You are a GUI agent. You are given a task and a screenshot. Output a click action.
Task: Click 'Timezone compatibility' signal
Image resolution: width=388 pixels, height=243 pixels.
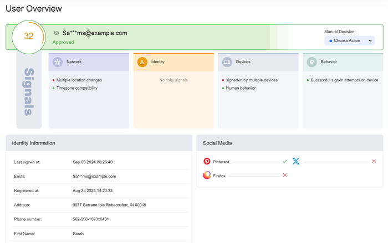click(x=77, y=88)
